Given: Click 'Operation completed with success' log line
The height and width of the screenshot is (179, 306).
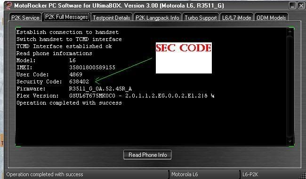Looking at the screenshot, I should [x=69, y=103].
